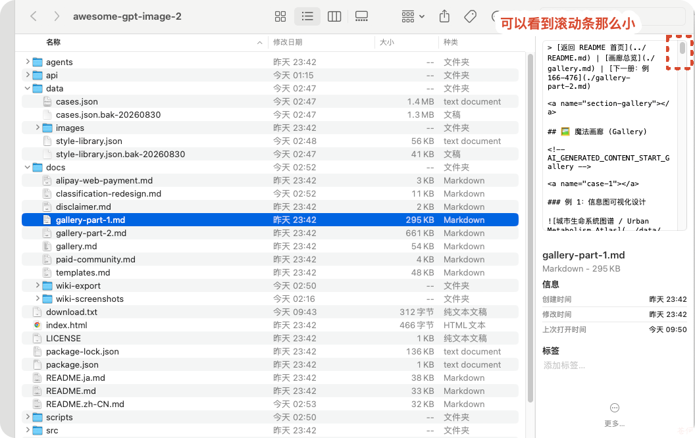Image resolution: width=695 pixels, height=438 pixels.
Task: Click the 更多 button in preview pane
Action: click(x=614, y=414)
